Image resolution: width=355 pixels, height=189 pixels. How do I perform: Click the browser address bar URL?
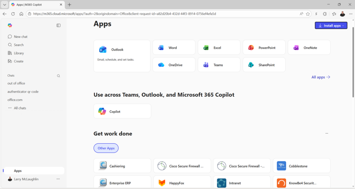pyautogui.click(x=124, y=14)
